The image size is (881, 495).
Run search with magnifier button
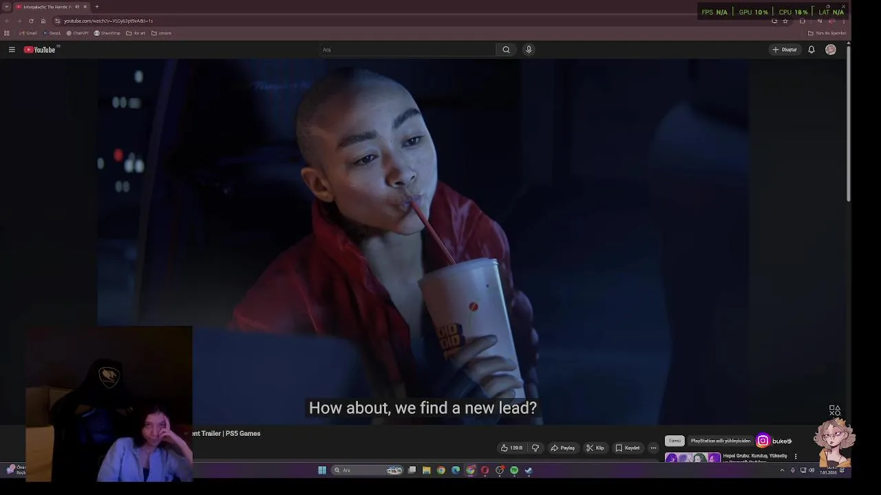506,49
